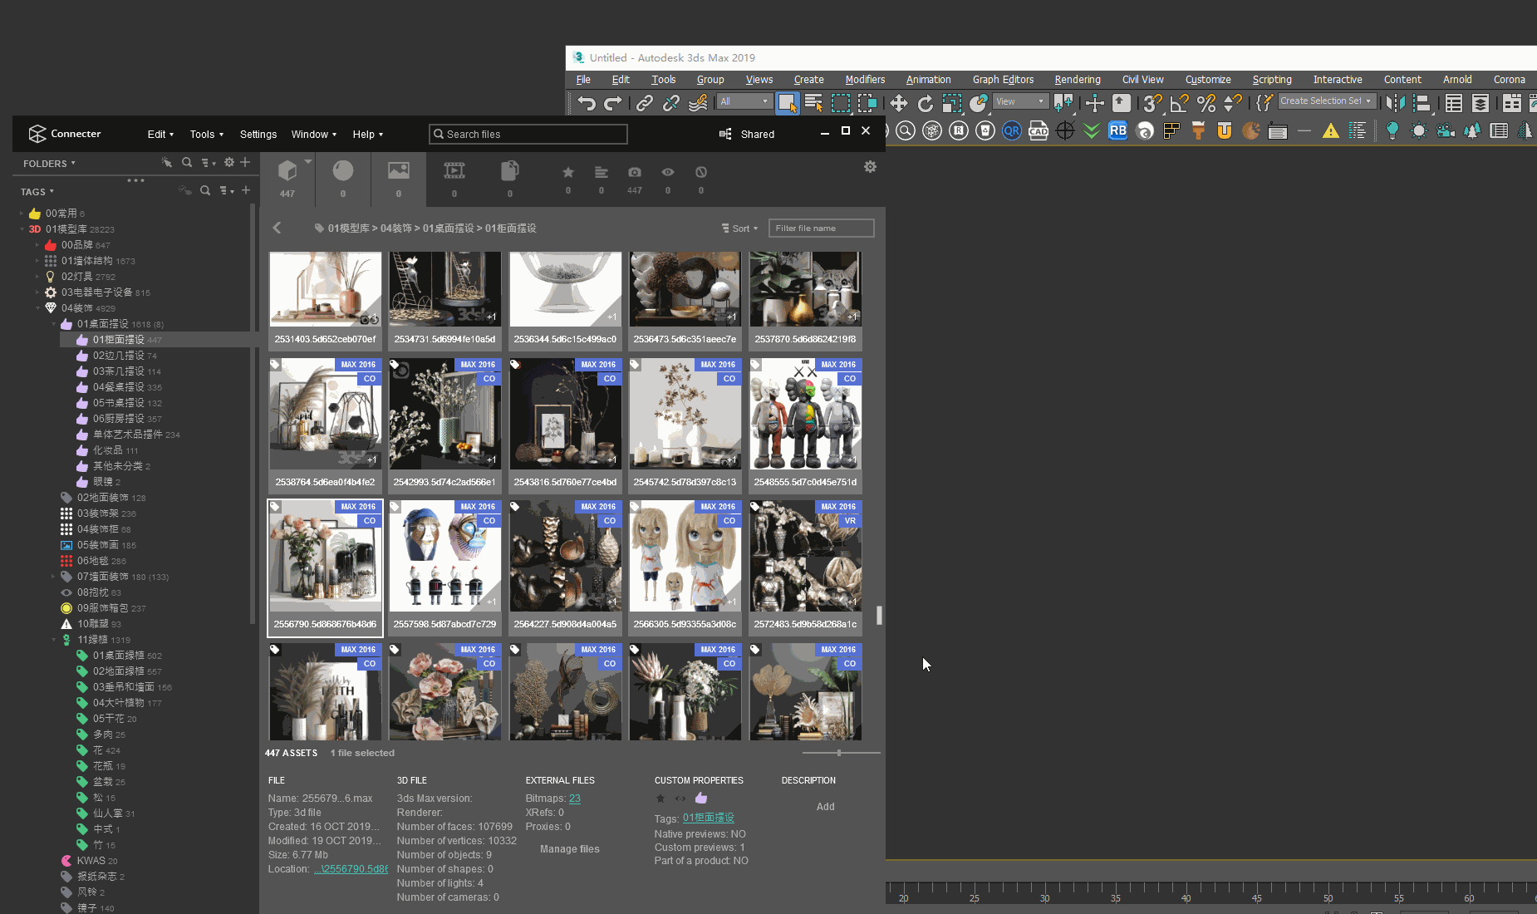Image resolution: width=1537 pixels, height=914 pixels.
Task: Open Select by Name in 3ds Max toolbar
Action: tap(813, 103)
